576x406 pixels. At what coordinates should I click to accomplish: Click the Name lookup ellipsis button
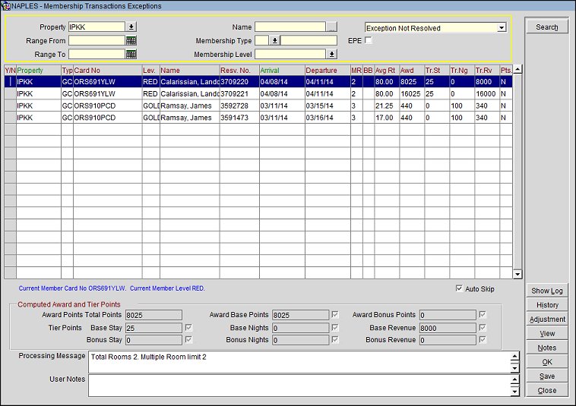point(331,27)
